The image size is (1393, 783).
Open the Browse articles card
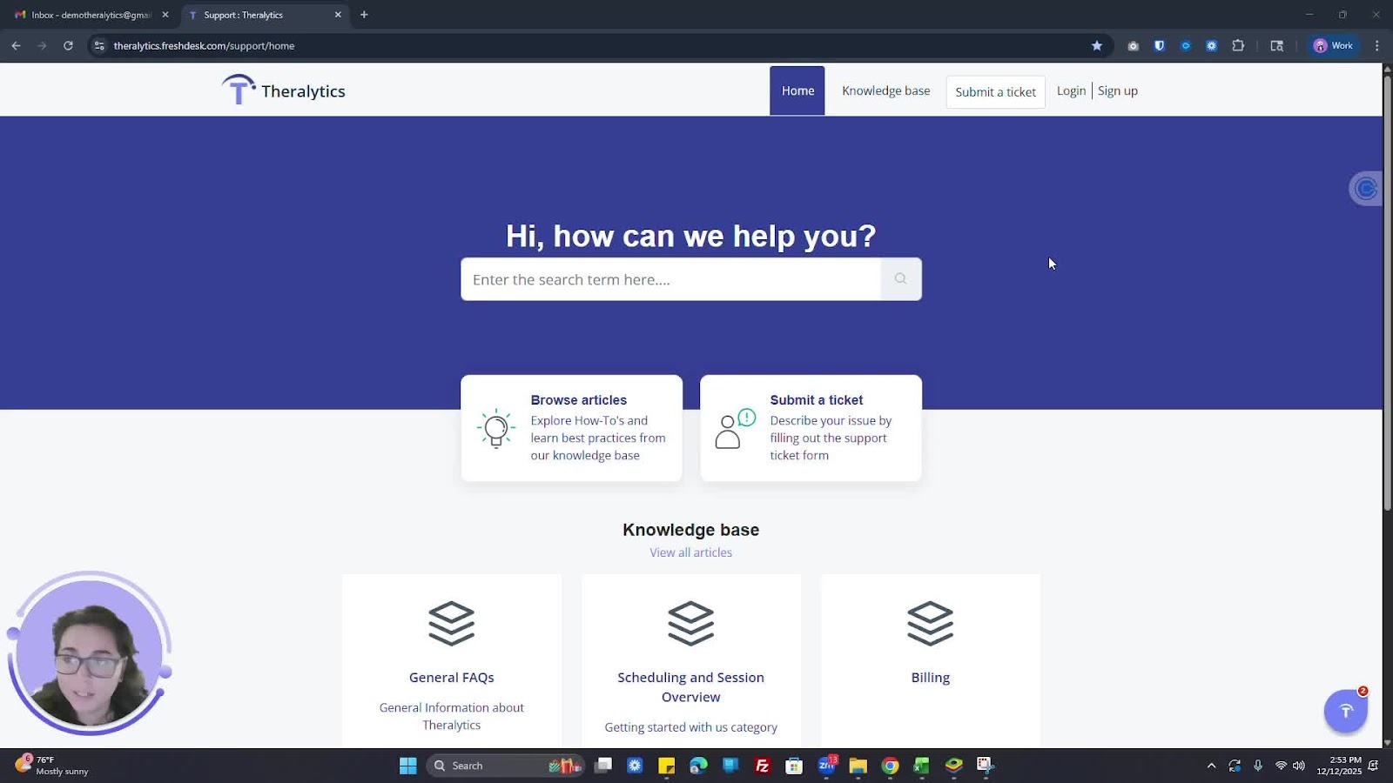(x=571, y=428)
